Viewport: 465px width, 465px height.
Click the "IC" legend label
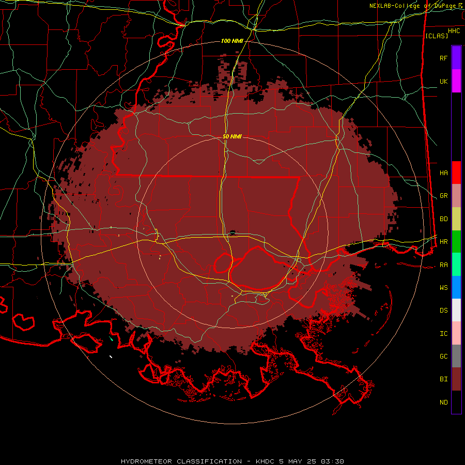(443, 334)
